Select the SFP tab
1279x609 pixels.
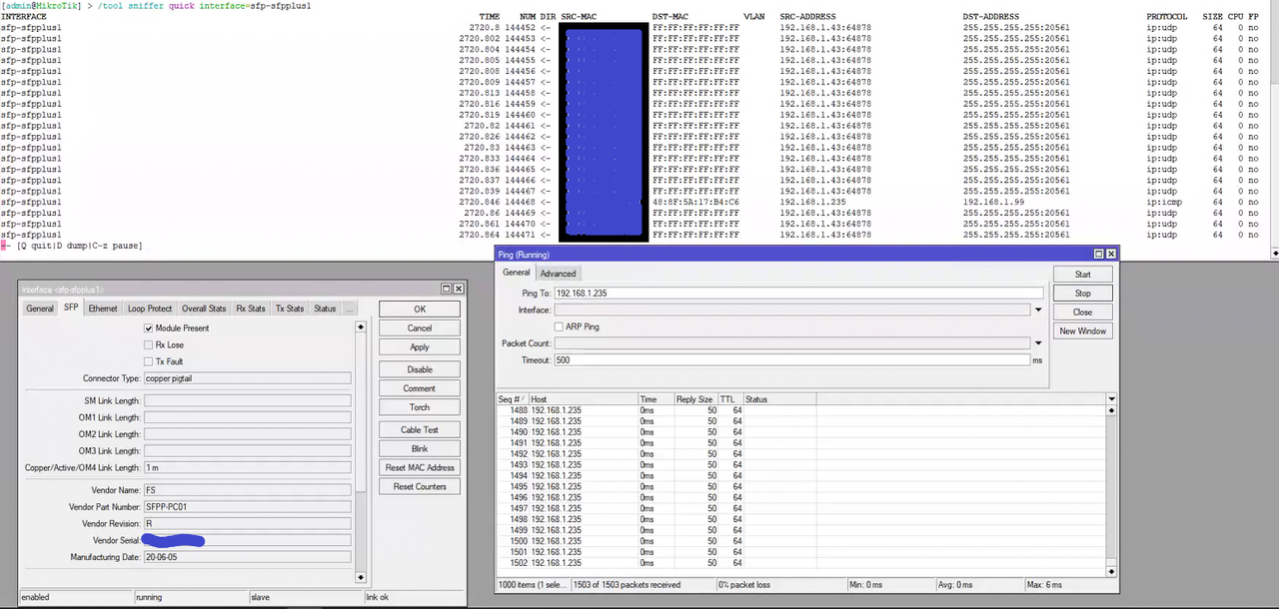[x=71, y=307]
